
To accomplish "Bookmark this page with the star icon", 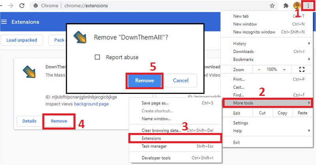I will (272, 5).
